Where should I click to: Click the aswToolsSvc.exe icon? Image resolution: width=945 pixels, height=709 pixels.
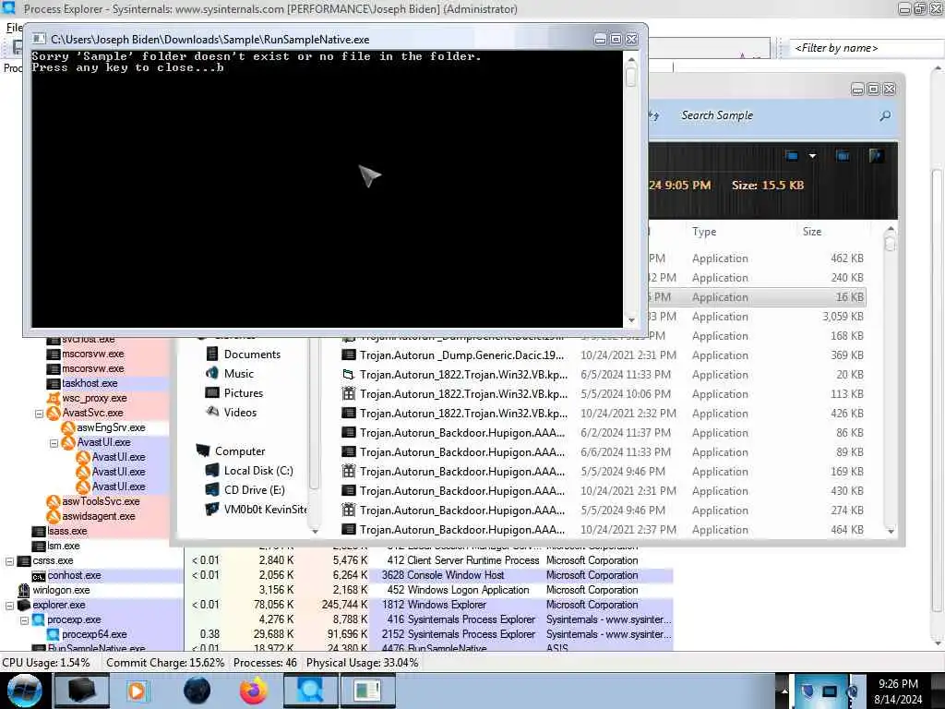point(54,501)
